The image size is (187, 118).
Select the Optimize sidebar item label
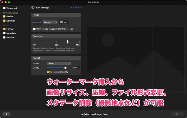11,21
